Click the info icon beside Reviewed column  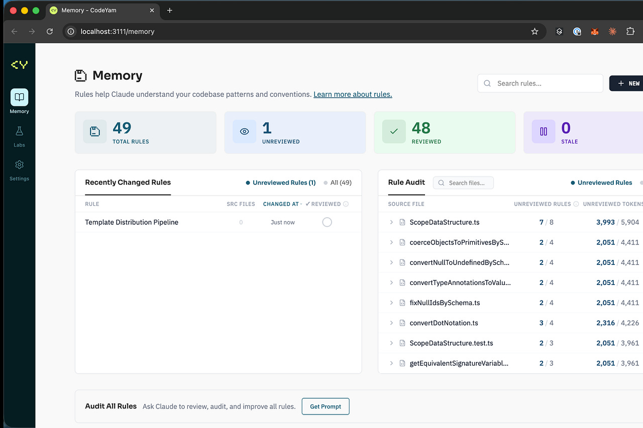pos(346,204)
